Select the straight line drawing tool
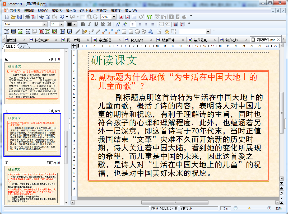Viewport: 288px width, 214px height. [x=78, y=32]
